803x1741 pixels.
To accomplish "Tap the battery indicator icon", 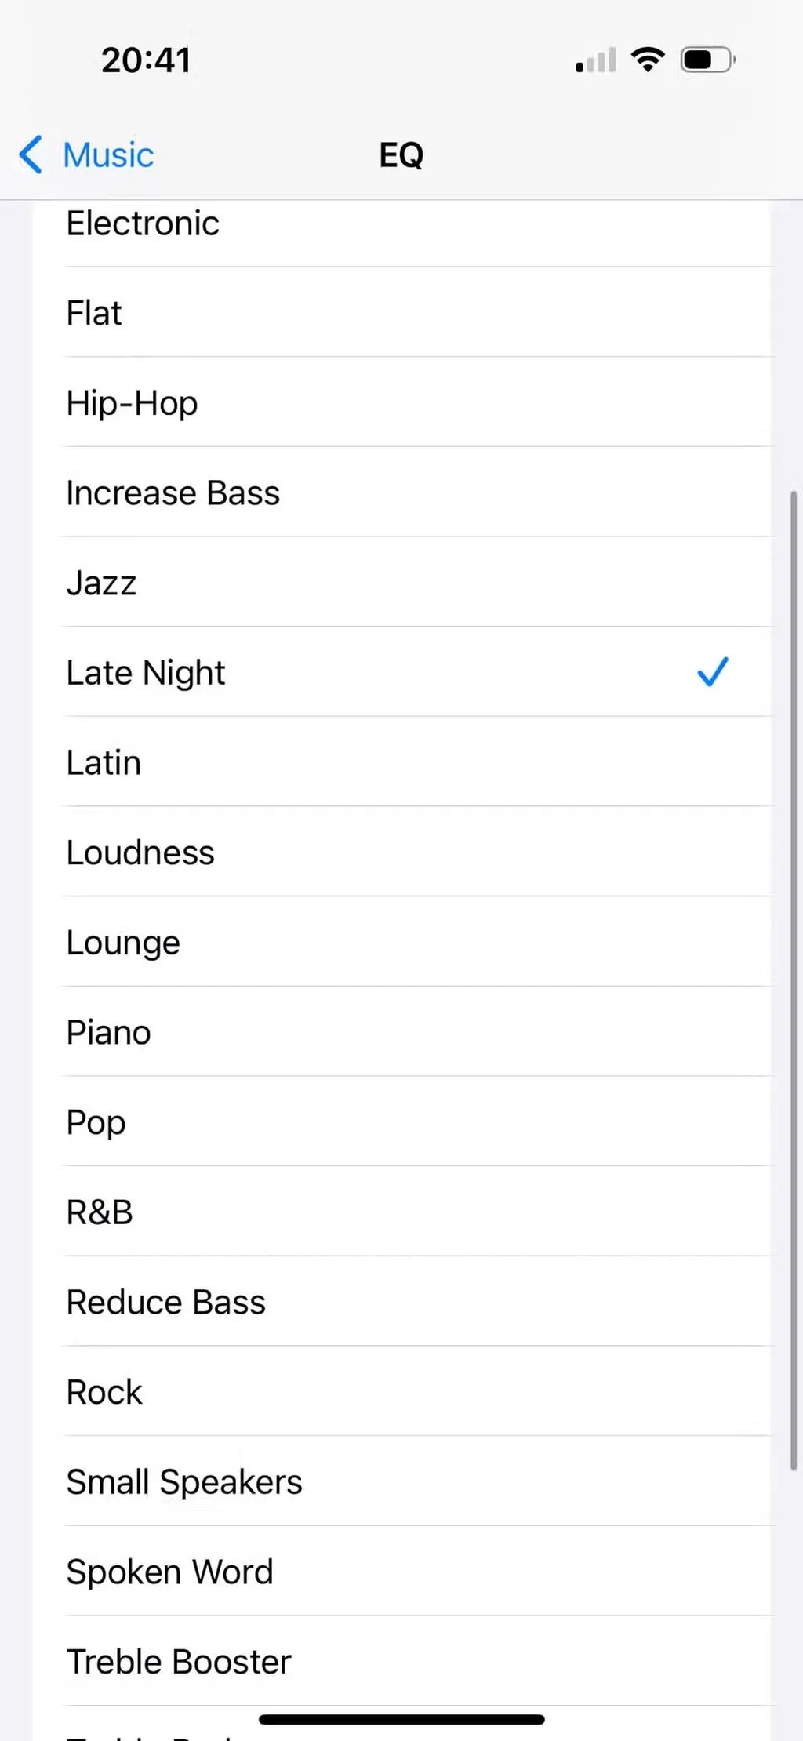I will pyautogui.click(x=707, y=60).
